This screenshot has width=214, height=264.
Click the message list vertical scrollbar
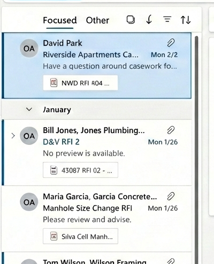click(196, 150)
